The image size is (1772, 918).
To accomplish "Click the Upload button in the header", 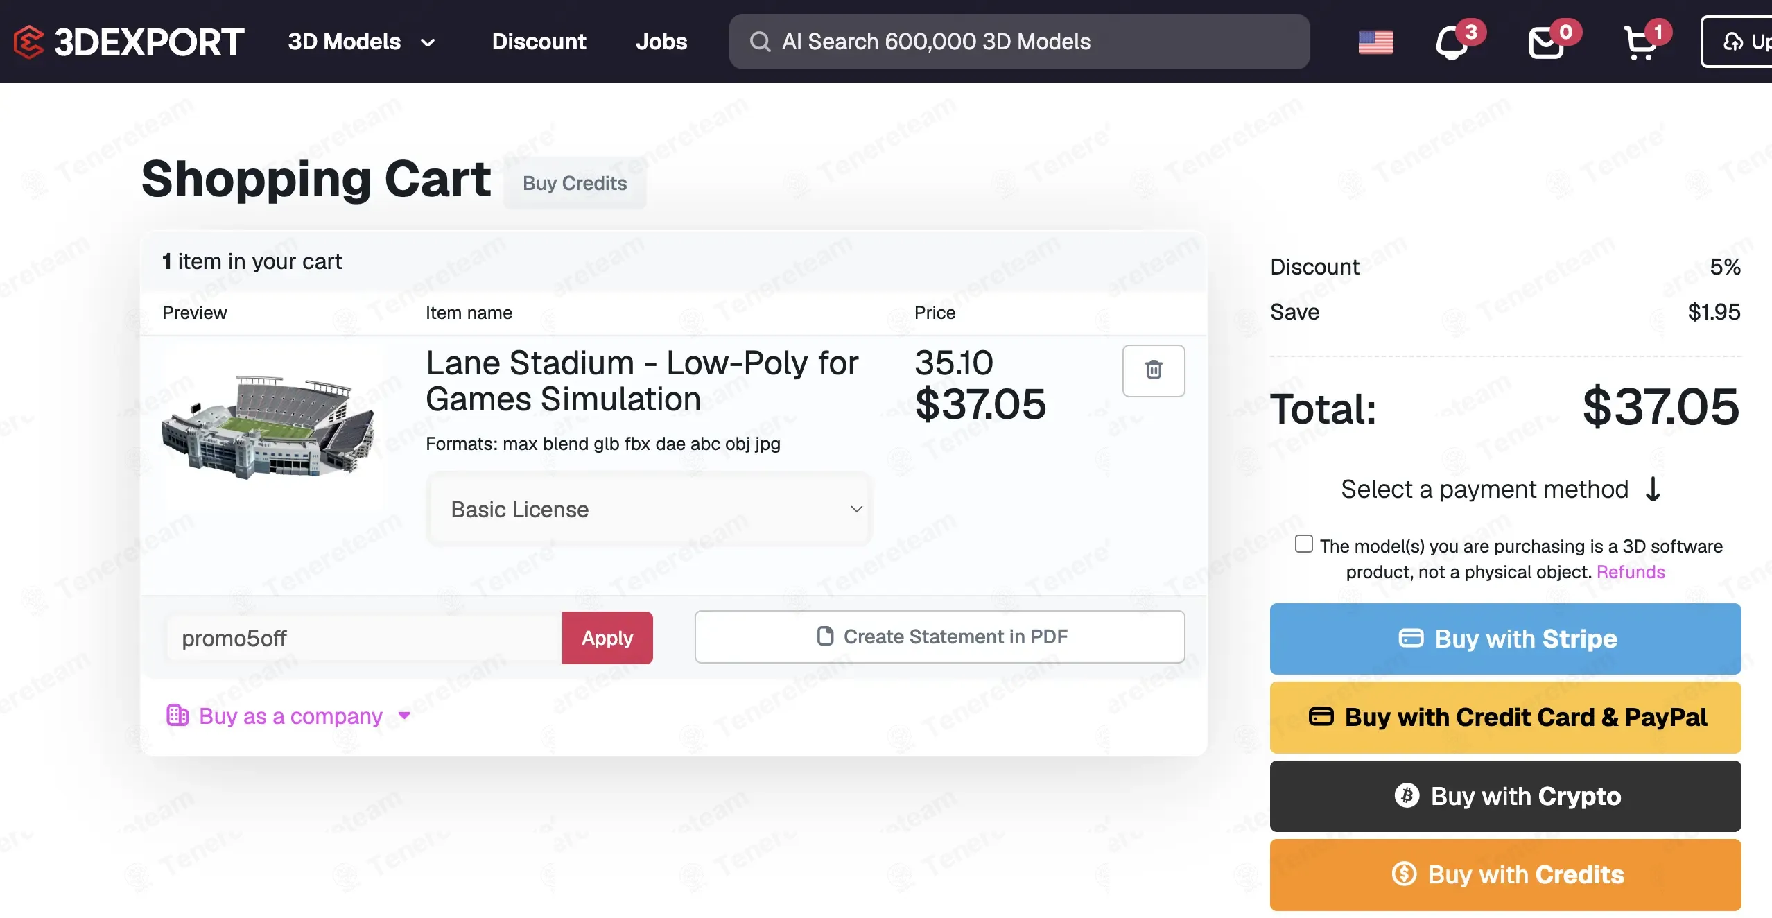I will click(1736, 42).
